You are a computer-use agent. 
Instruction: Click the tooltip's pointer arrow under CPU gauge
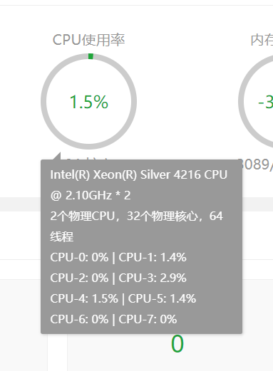pos(57,156)
